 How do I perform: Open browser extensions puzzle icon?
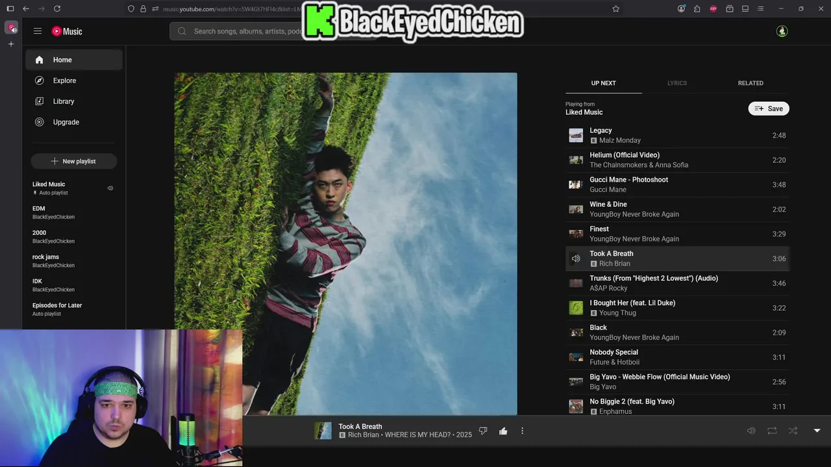point(697,8)
